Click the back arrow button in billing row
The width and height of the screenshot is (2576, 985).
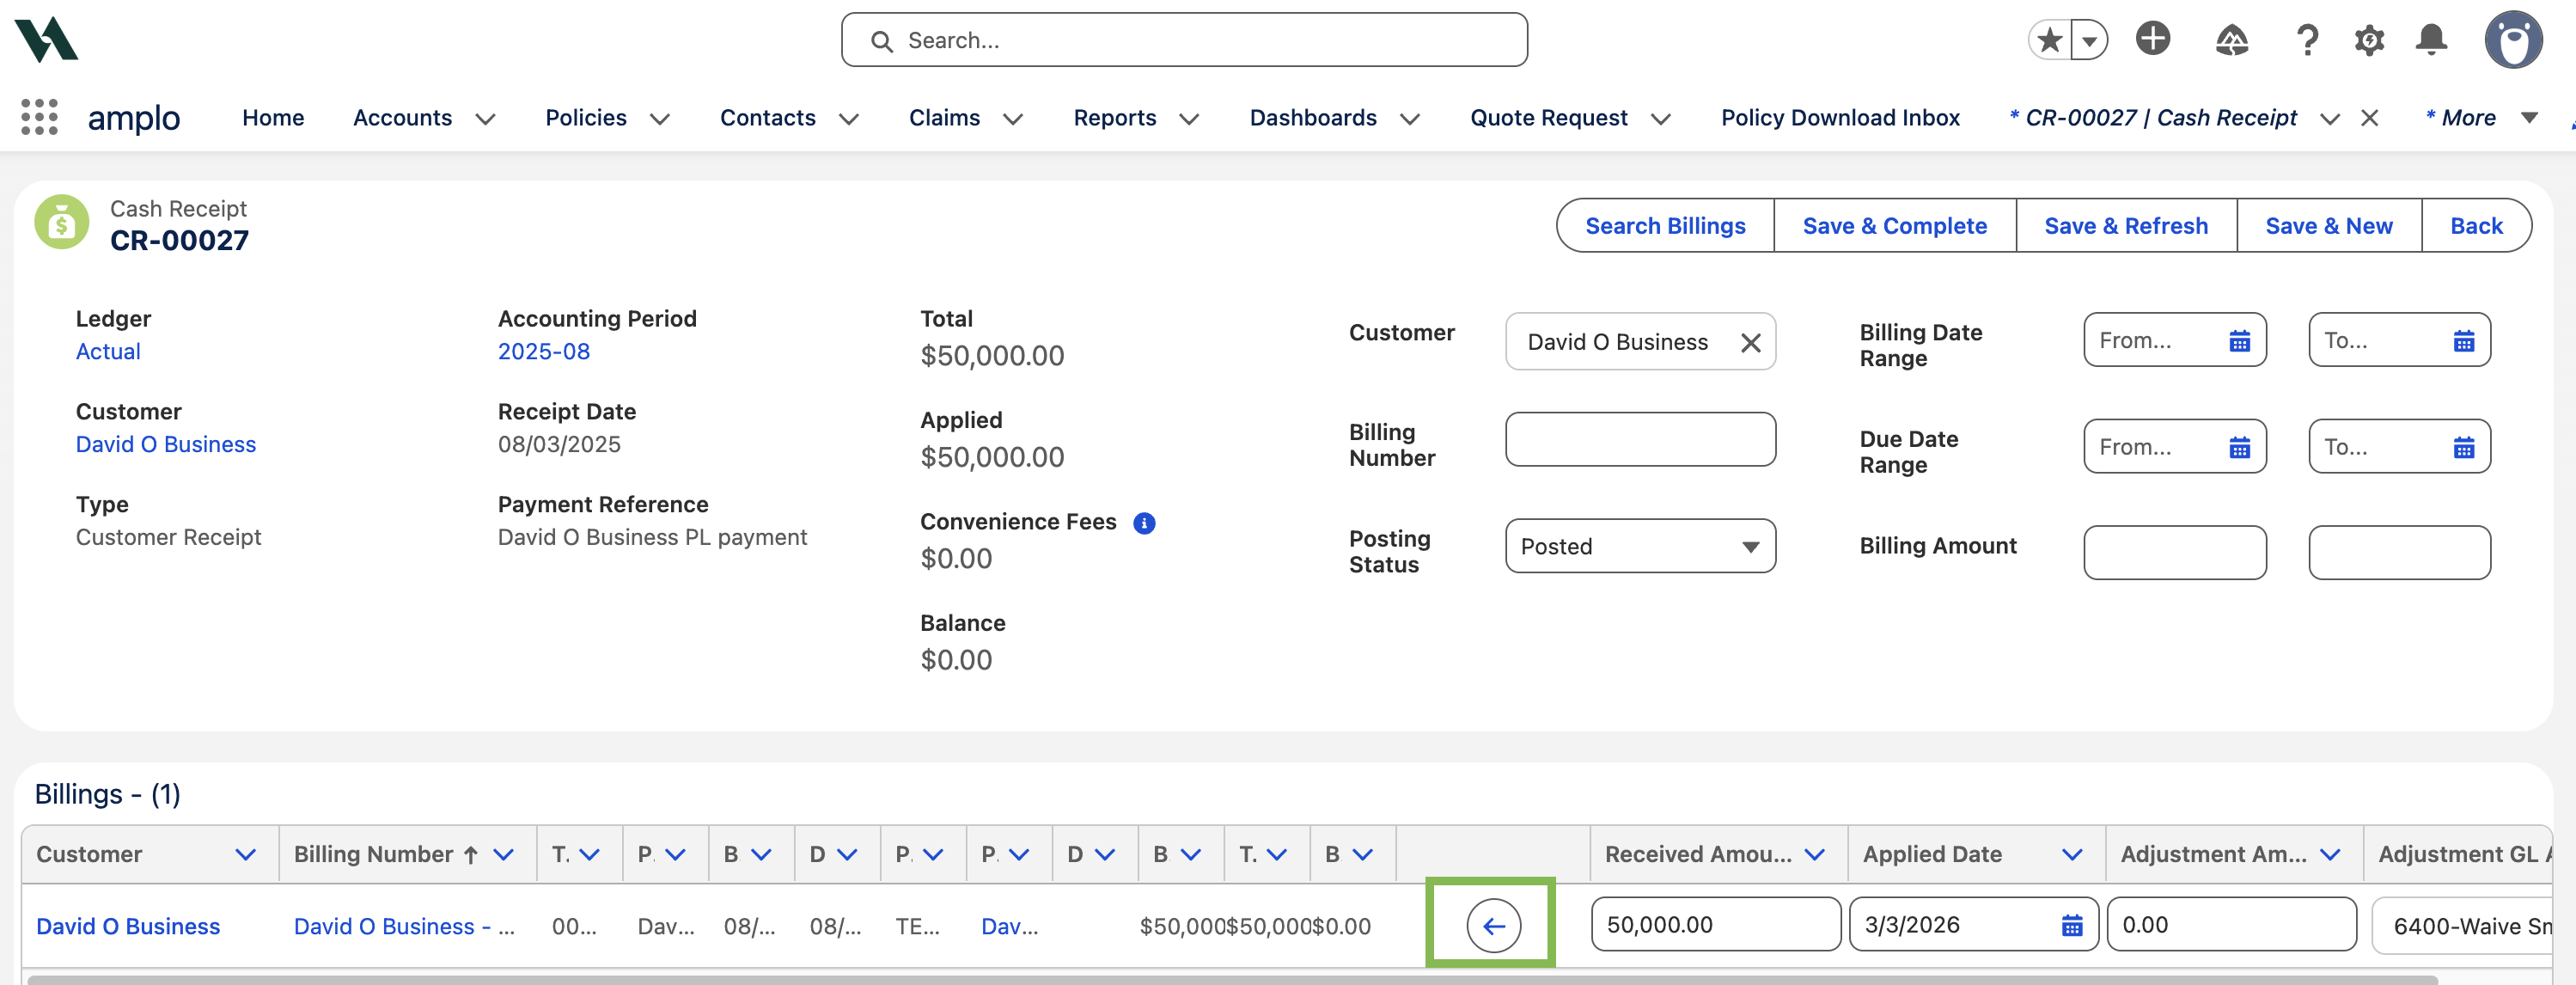1493,926
